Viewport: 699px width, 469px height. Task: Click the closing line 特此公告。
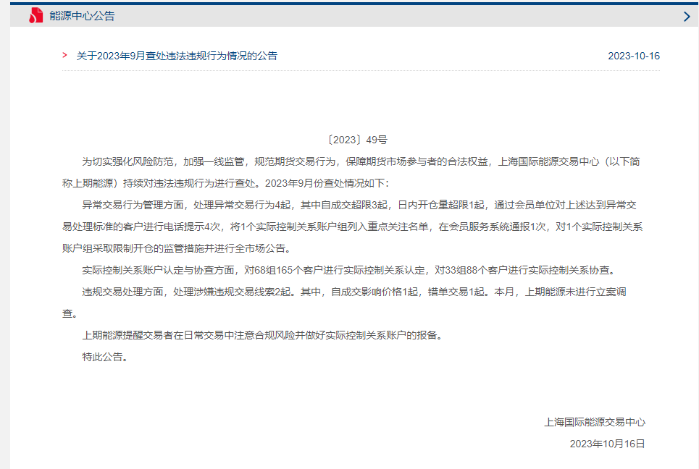pyautogui.click(x=106, y=357)
